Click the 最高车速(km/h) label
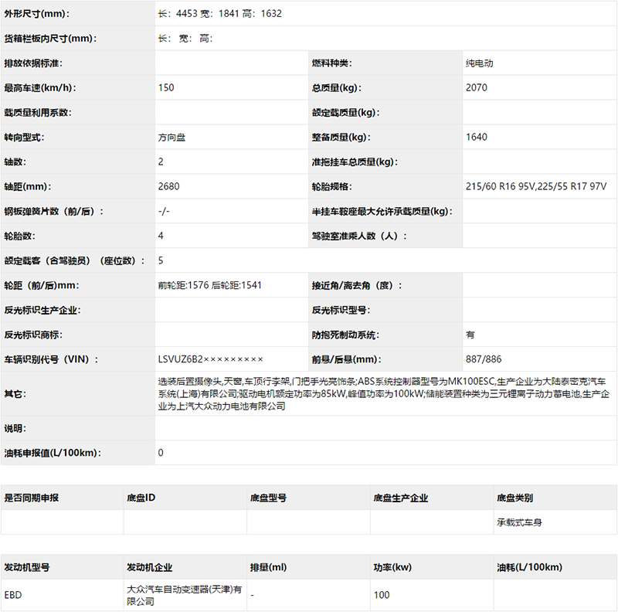This screenshot has height=612, width=618. coord(40,88)
